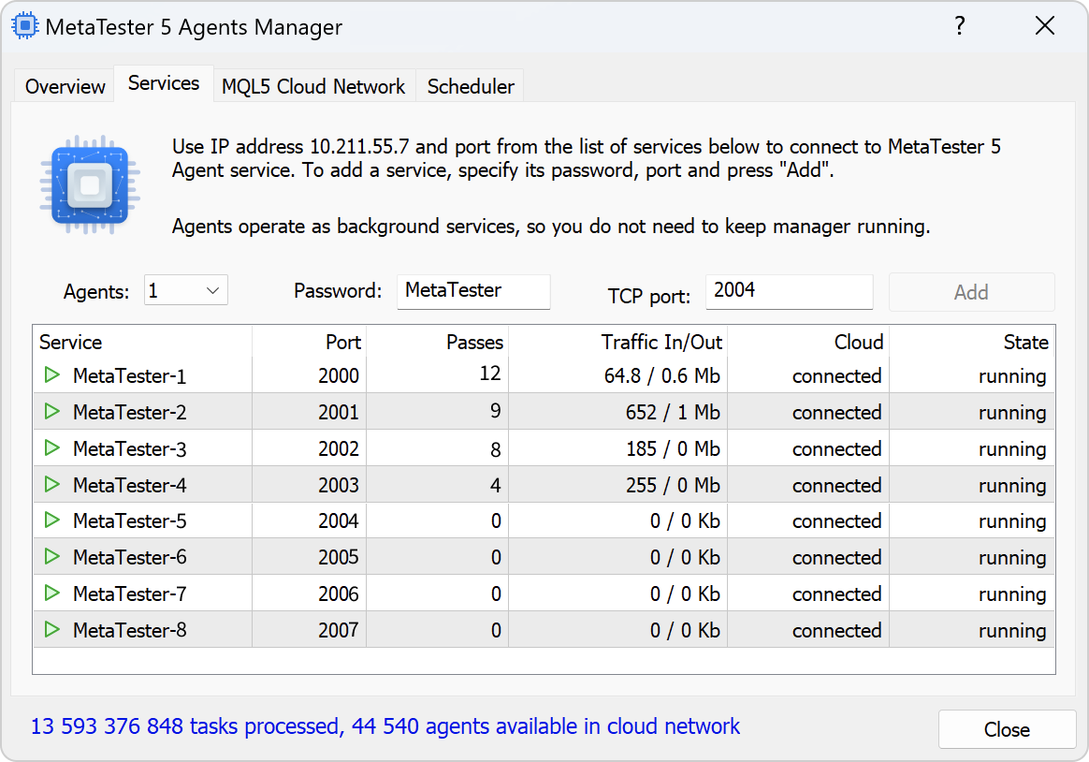Select the Services tab
Screen dimensions: 1089x762
click(x=164, y=83)
